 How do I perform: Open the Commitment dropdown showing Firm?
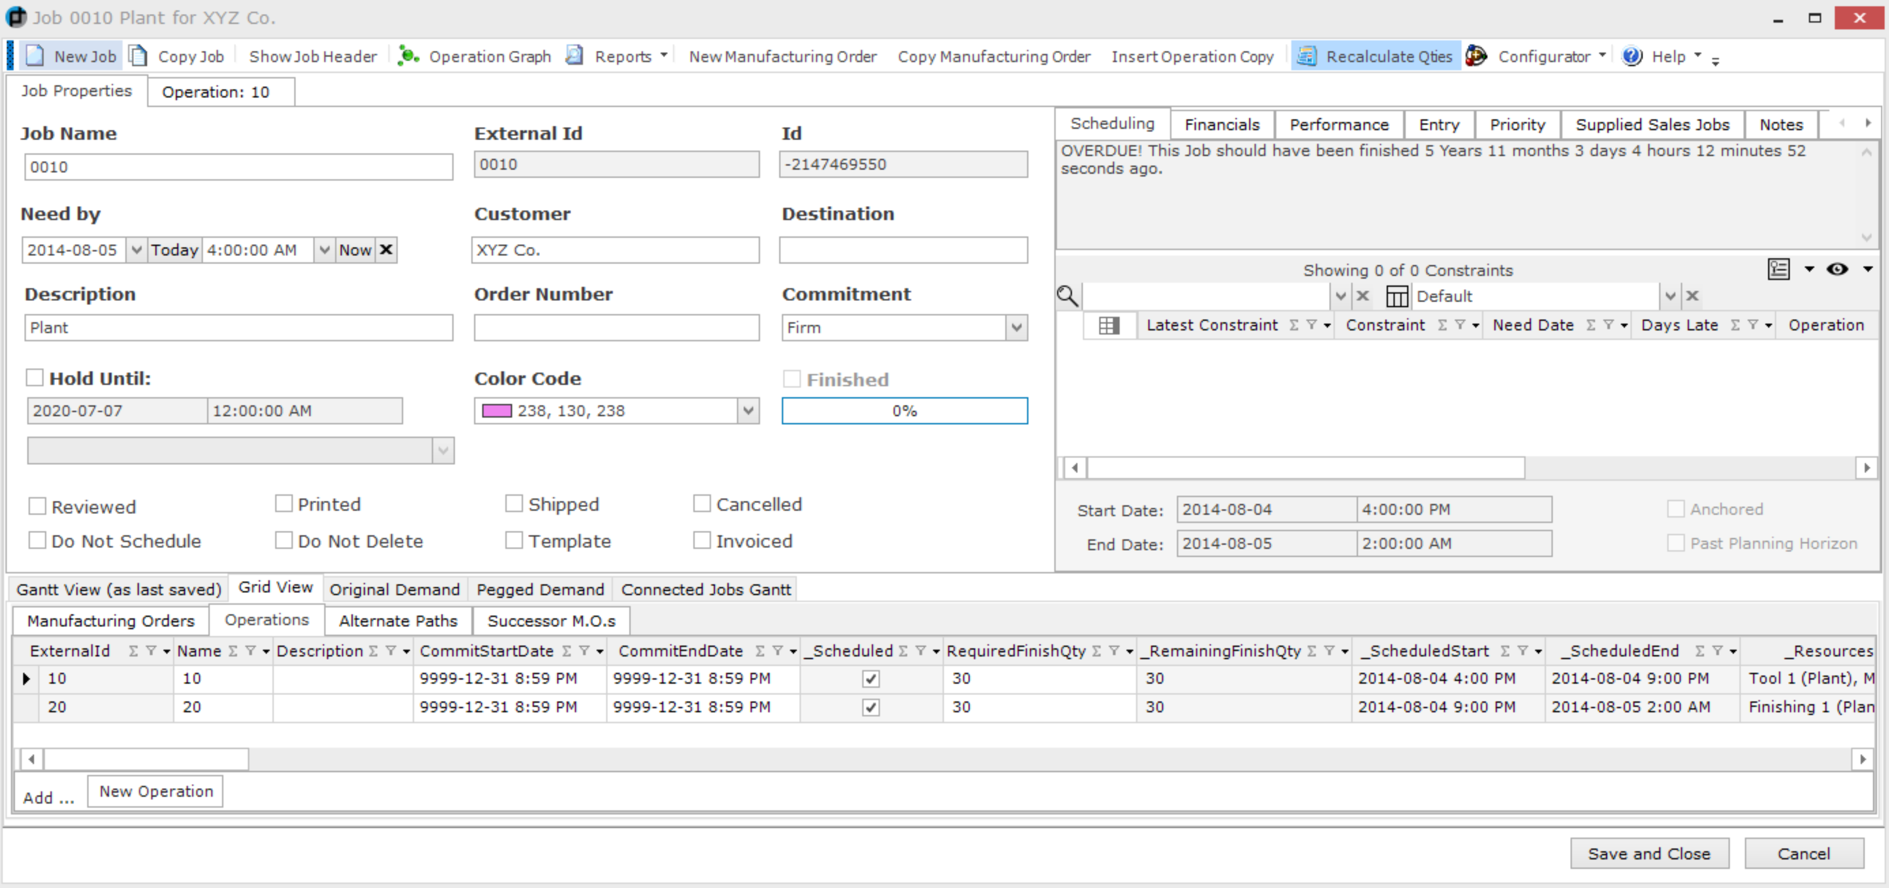coord(1016,328)
